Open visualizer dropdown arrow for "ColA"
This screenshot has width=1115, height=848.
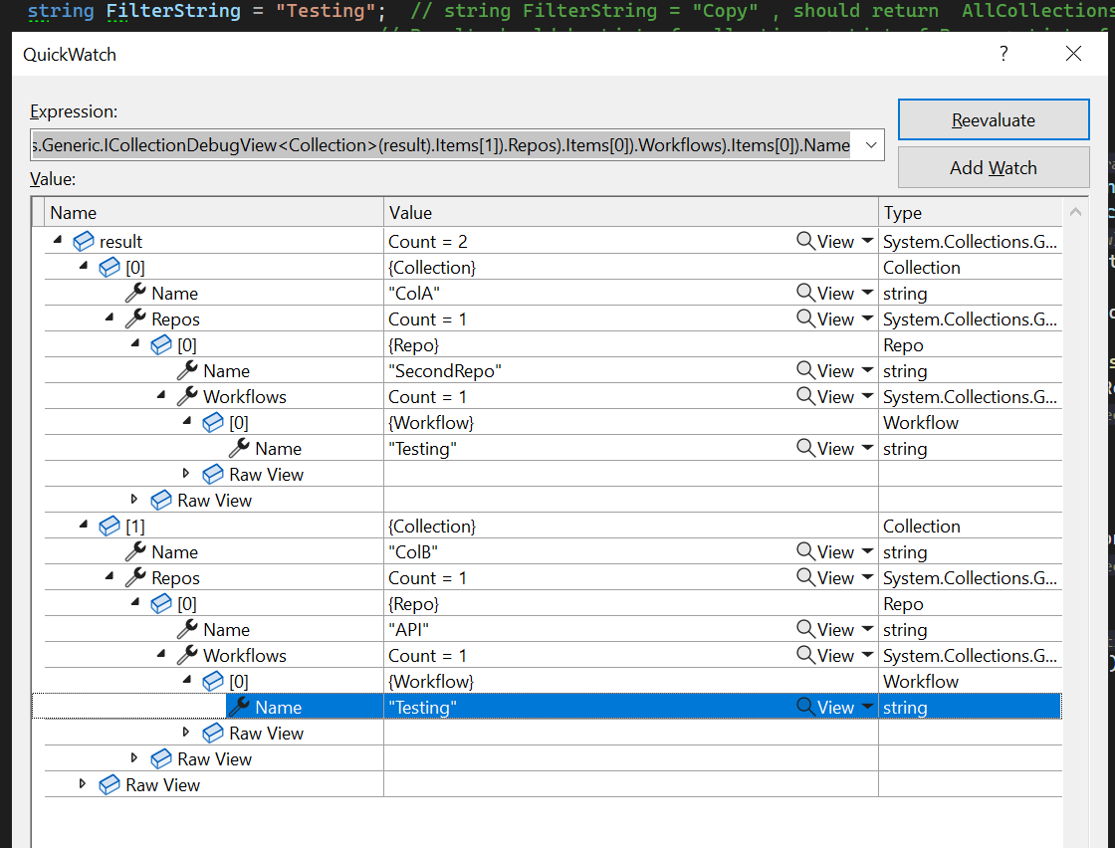[x=867, y=293]
